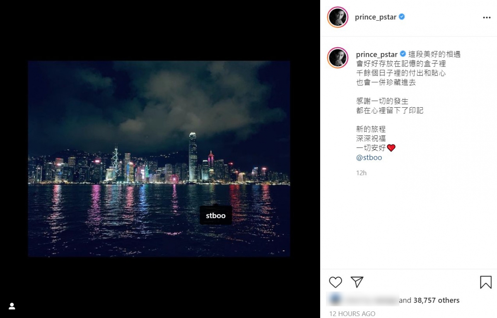Click prince_pstar username in the caption
497x318 pixels.
tap(376, 55)
